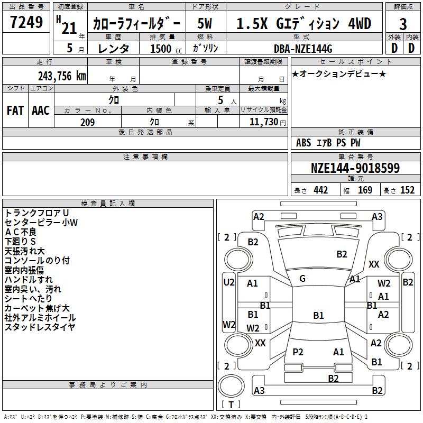Select the air conditioner value AAC
423x423 pixels.
pos(41,111)
